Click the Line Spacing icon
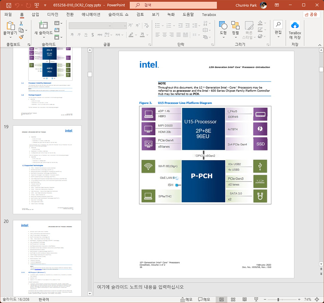This screenshot has height=303, width=324. (x=195, y=25)
